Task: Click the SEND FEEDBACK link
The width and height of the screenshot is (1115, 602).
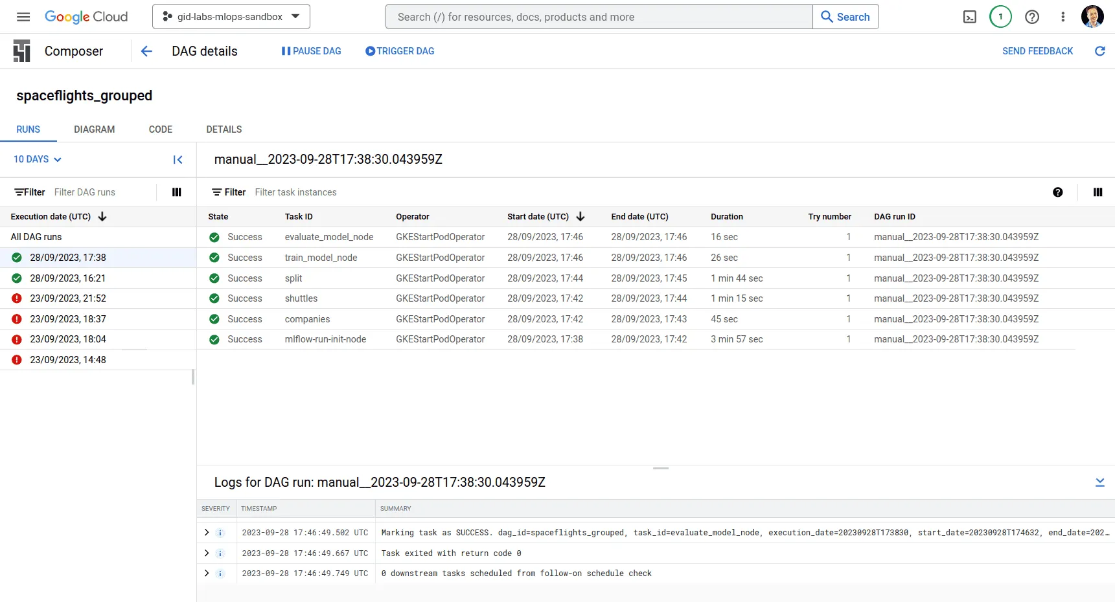Action: pos(1037,51)
